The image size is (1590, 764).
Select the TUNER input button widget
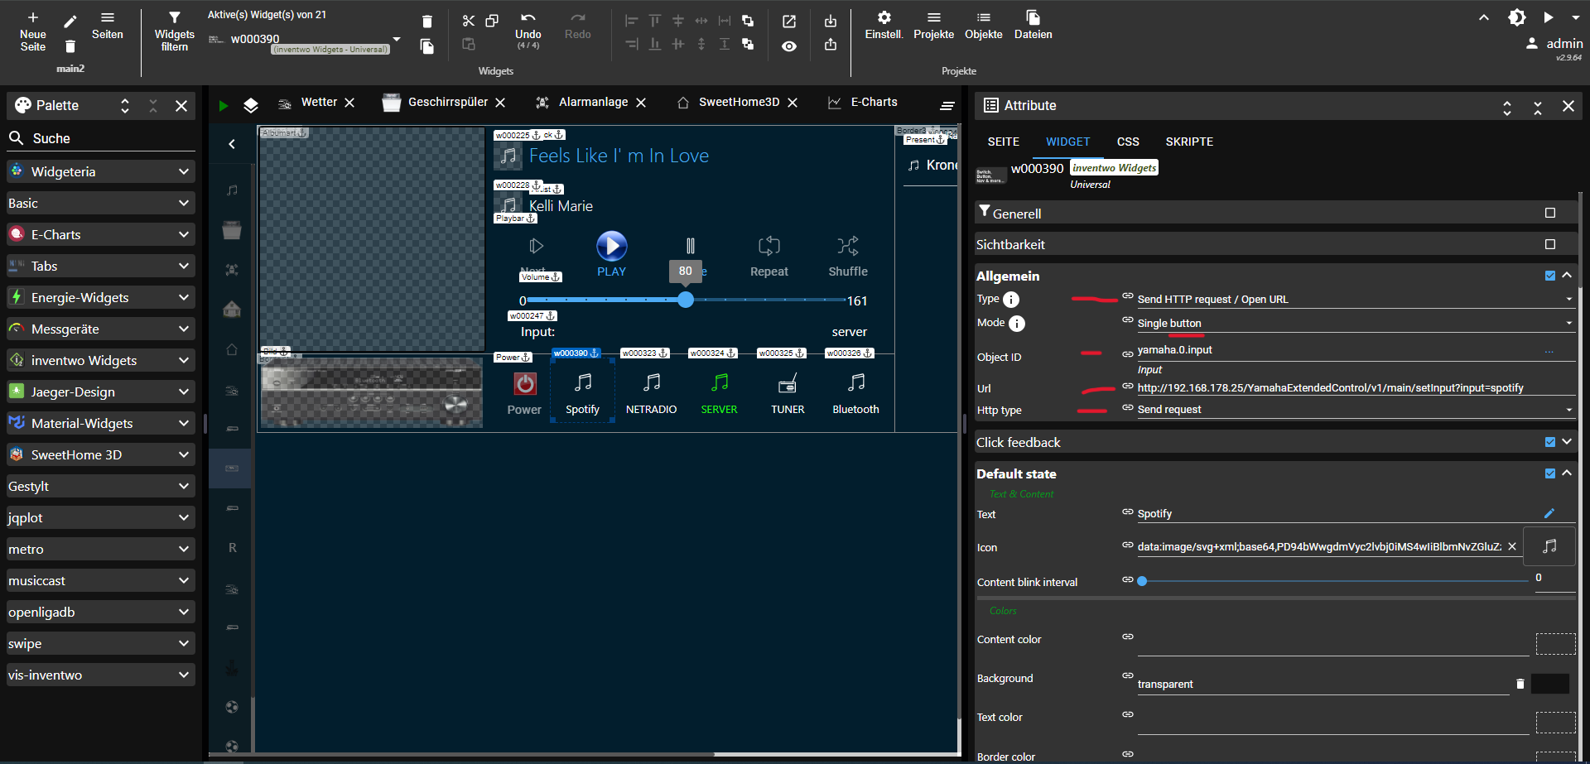click(788, 392)
